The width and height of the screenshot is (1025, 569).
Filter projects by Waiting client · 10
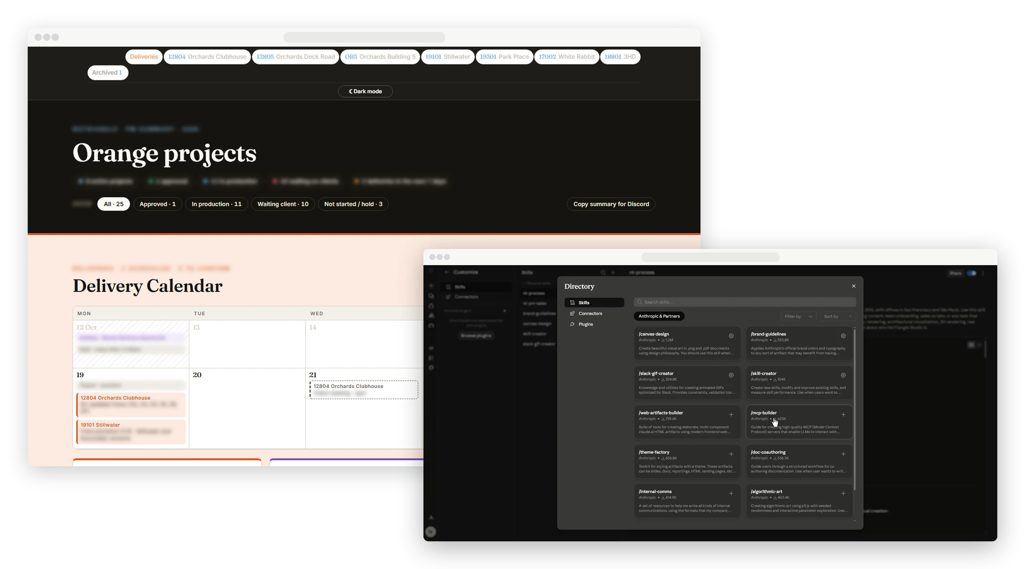[283, 204]
